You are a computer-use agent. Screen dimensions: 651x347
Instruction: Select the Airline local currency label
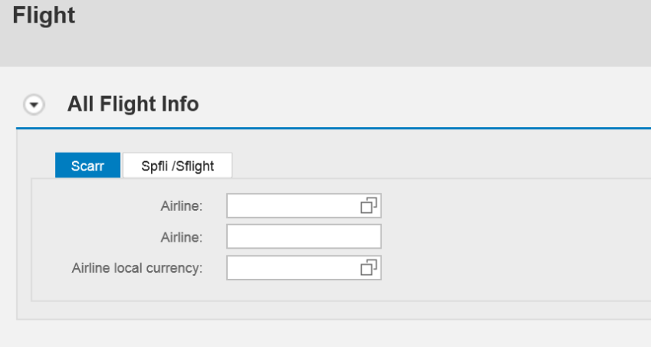click(x=137, y=268)
